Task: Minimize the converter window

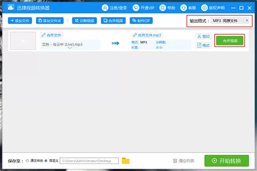Action: (233, 8)
